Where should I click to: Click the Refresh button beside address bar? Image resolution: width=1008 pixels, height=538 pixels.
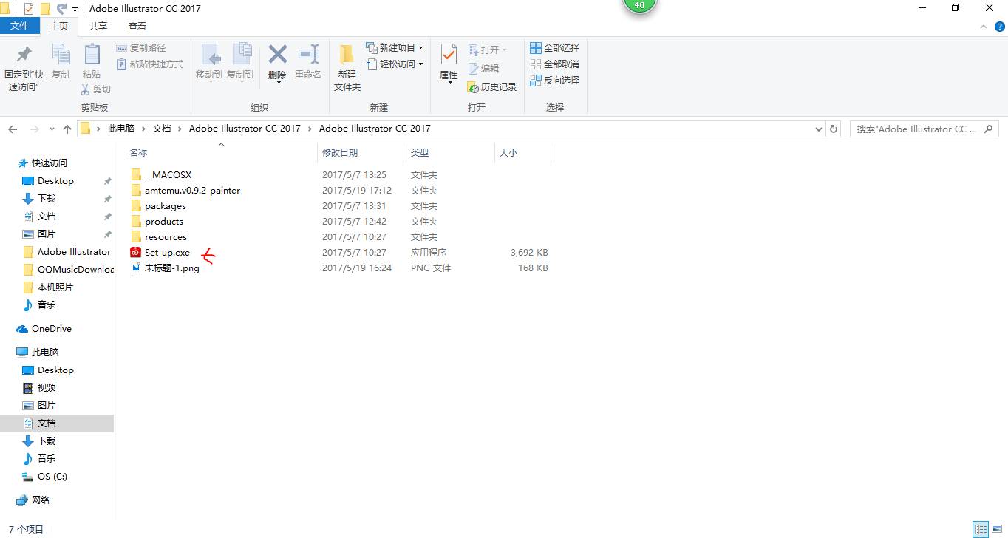click(x=834, y=129)
